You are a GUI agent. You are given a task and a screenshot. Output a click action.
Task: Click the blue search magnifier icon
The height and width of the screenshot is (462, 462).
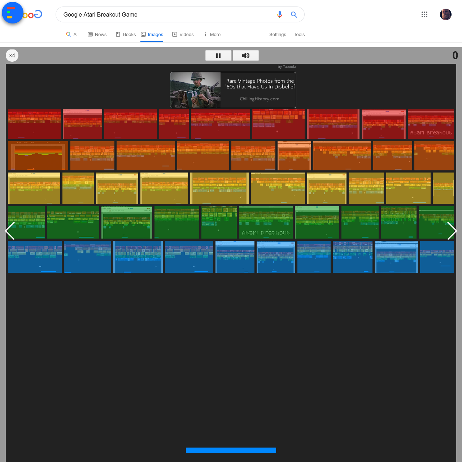(294, 14)
